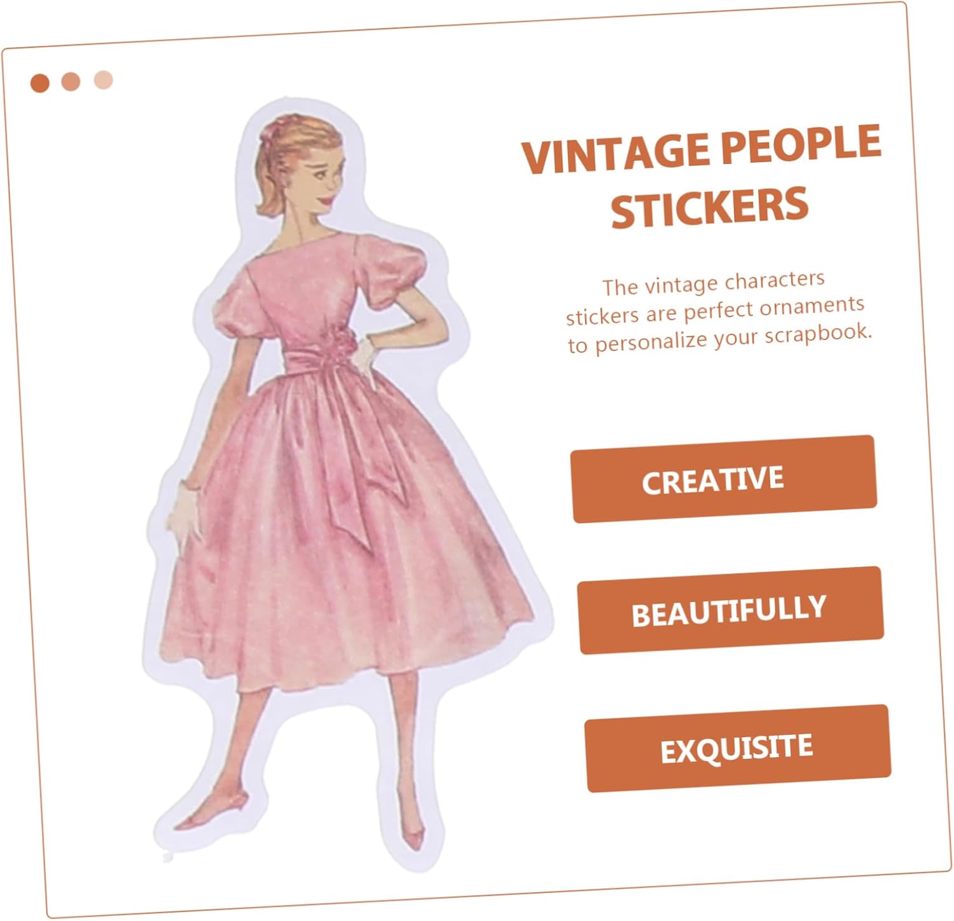Click the white glove on the lowered hand
The height and width of the screenshot is (921, 954).
186,514
